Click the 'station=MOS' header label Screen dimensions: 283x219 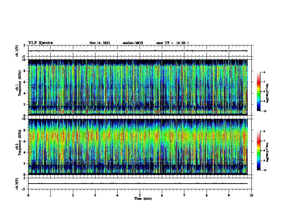[x=133, y=43]
